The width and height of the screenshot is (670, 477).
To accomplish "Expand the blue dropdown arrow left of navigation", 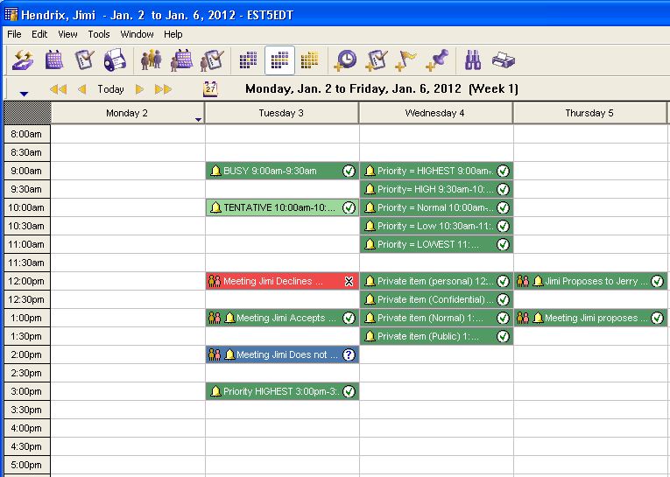I will (x=24, y=94).
